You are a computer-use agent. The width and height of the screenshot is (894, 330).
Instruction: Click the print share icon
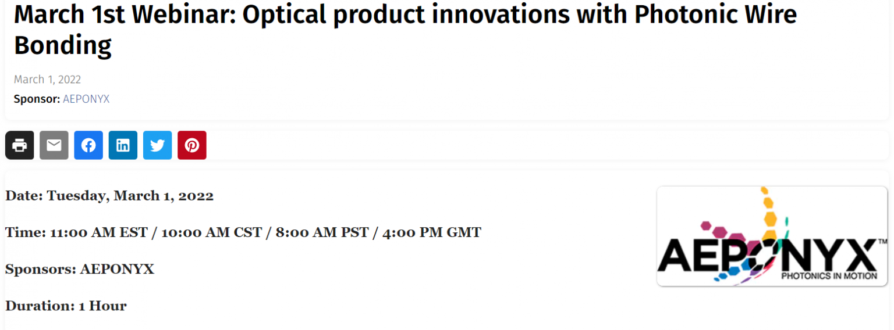coord(20,145)
